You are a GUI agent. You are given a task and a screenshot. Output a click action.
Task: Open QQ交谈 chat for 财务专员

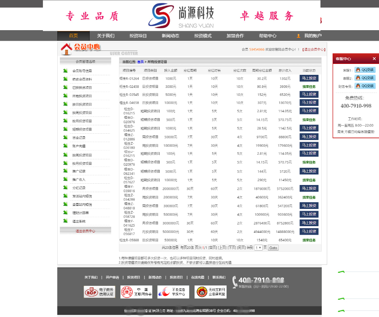364,86
